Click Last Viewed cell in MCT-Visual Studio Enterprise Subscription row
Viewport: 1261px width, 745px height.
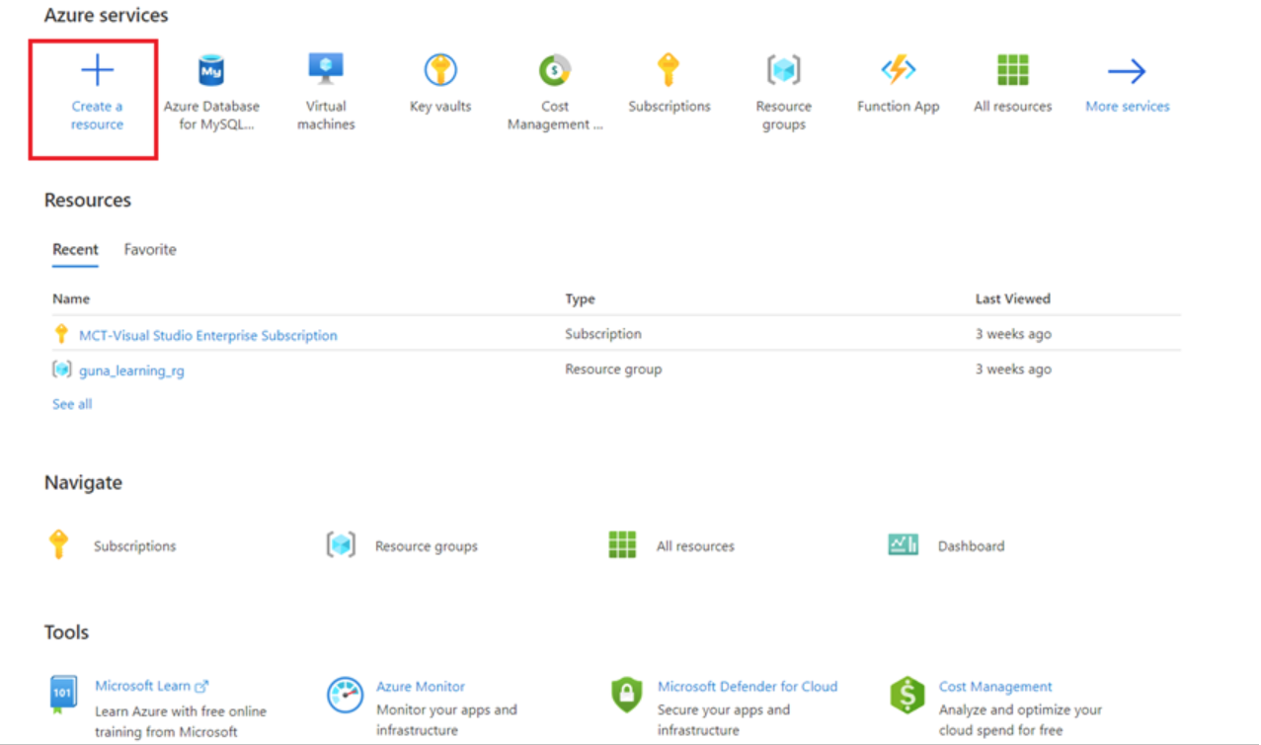1013,334
